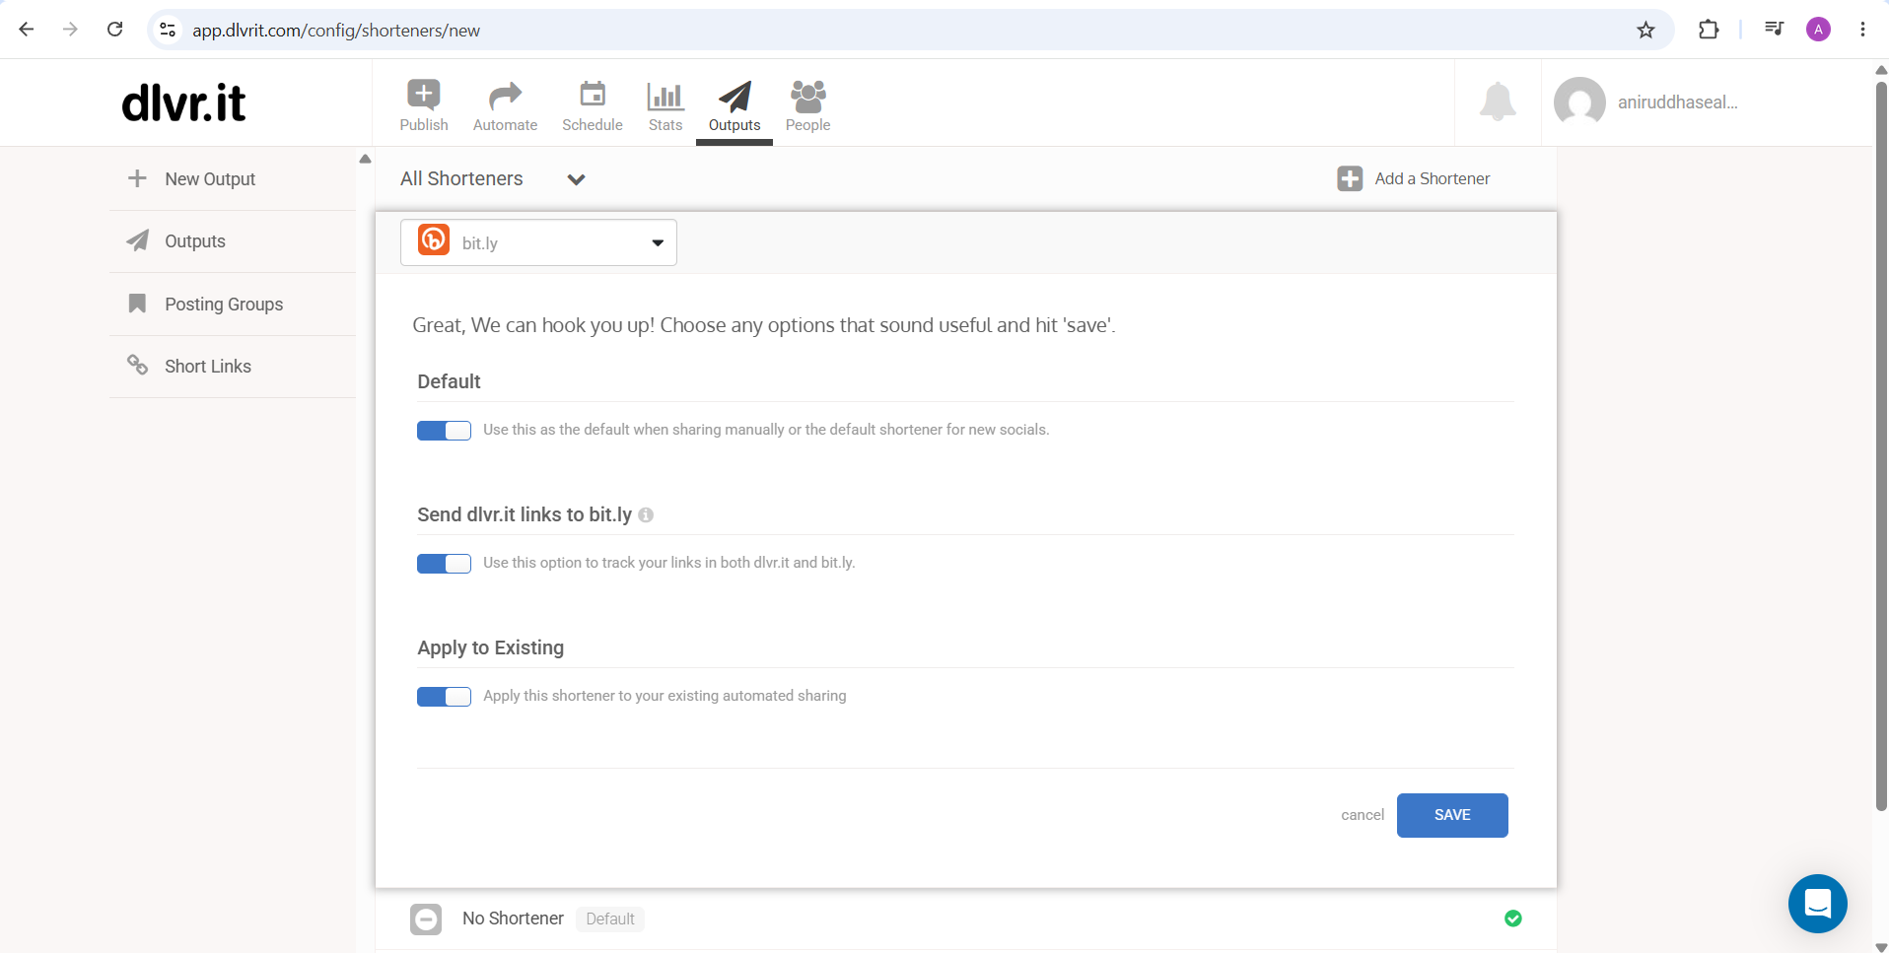This screenshot has height=953, width=1889.
Task: Toggle Apply to Existing switch
Action: 444,697
